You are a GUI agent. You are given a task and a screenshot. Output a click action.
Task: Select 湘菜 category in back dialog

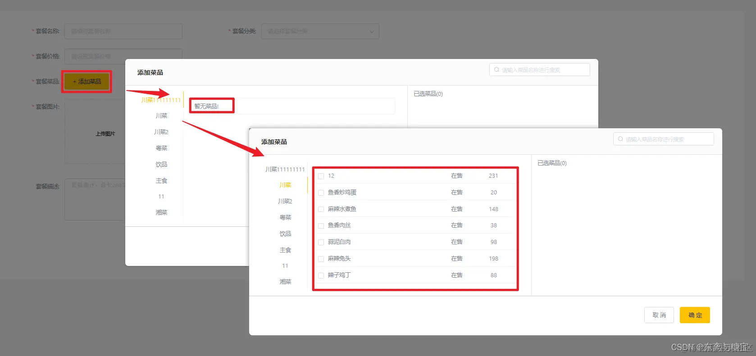click(161, 212)
